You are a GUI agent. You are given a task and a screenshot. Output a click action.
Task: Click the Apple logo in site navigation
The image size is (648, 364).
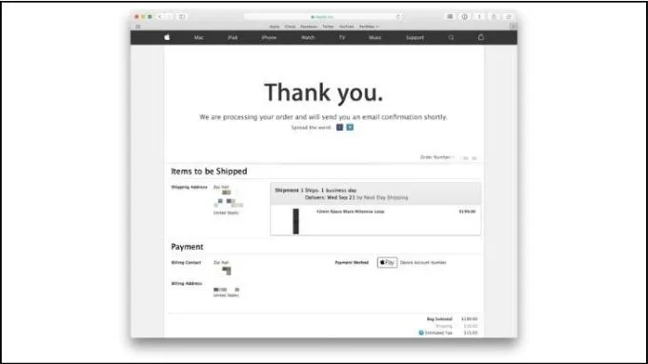pyautogui.click(x=167, y=37)
